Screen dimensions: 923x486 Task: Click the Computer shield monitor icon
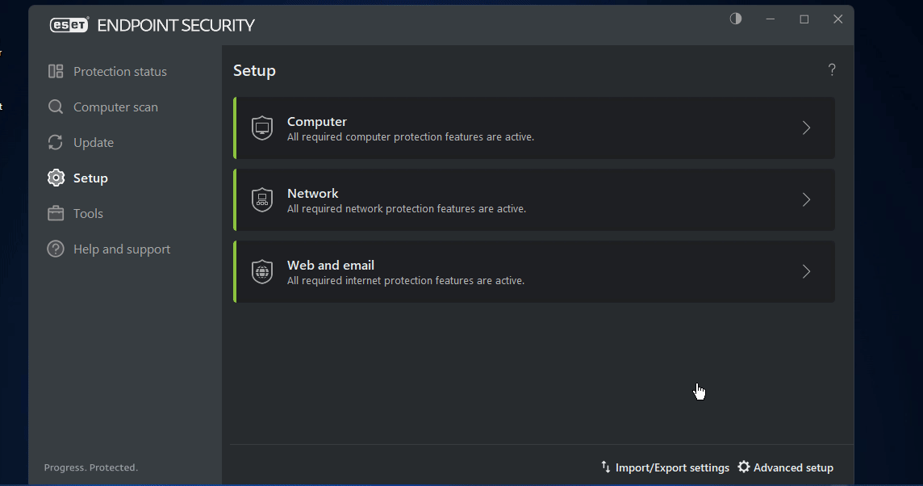(x=262, y=128)
